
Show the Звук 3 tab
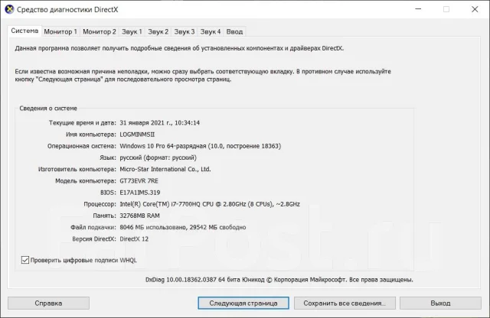pyautogui.click(x=185, y=31)
